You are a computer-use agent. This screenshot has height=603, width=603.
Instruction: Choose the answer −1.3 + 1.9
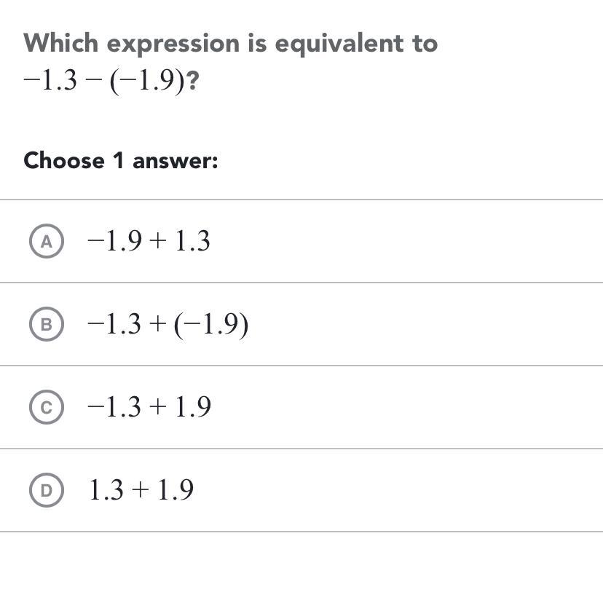(149, 407)
